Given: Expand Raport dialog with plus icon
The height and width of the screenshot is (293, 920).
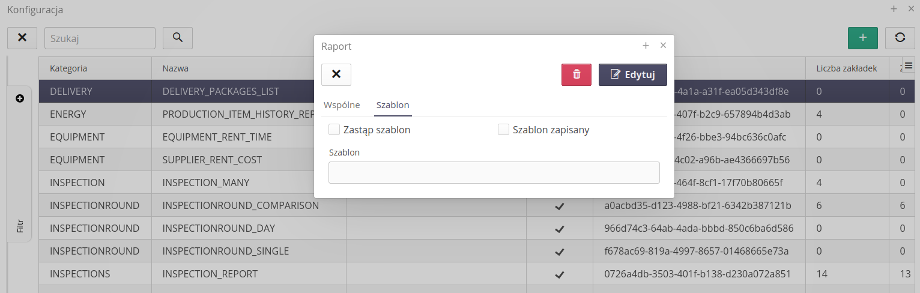Looking at the screenshot, I should click(646, 46).
